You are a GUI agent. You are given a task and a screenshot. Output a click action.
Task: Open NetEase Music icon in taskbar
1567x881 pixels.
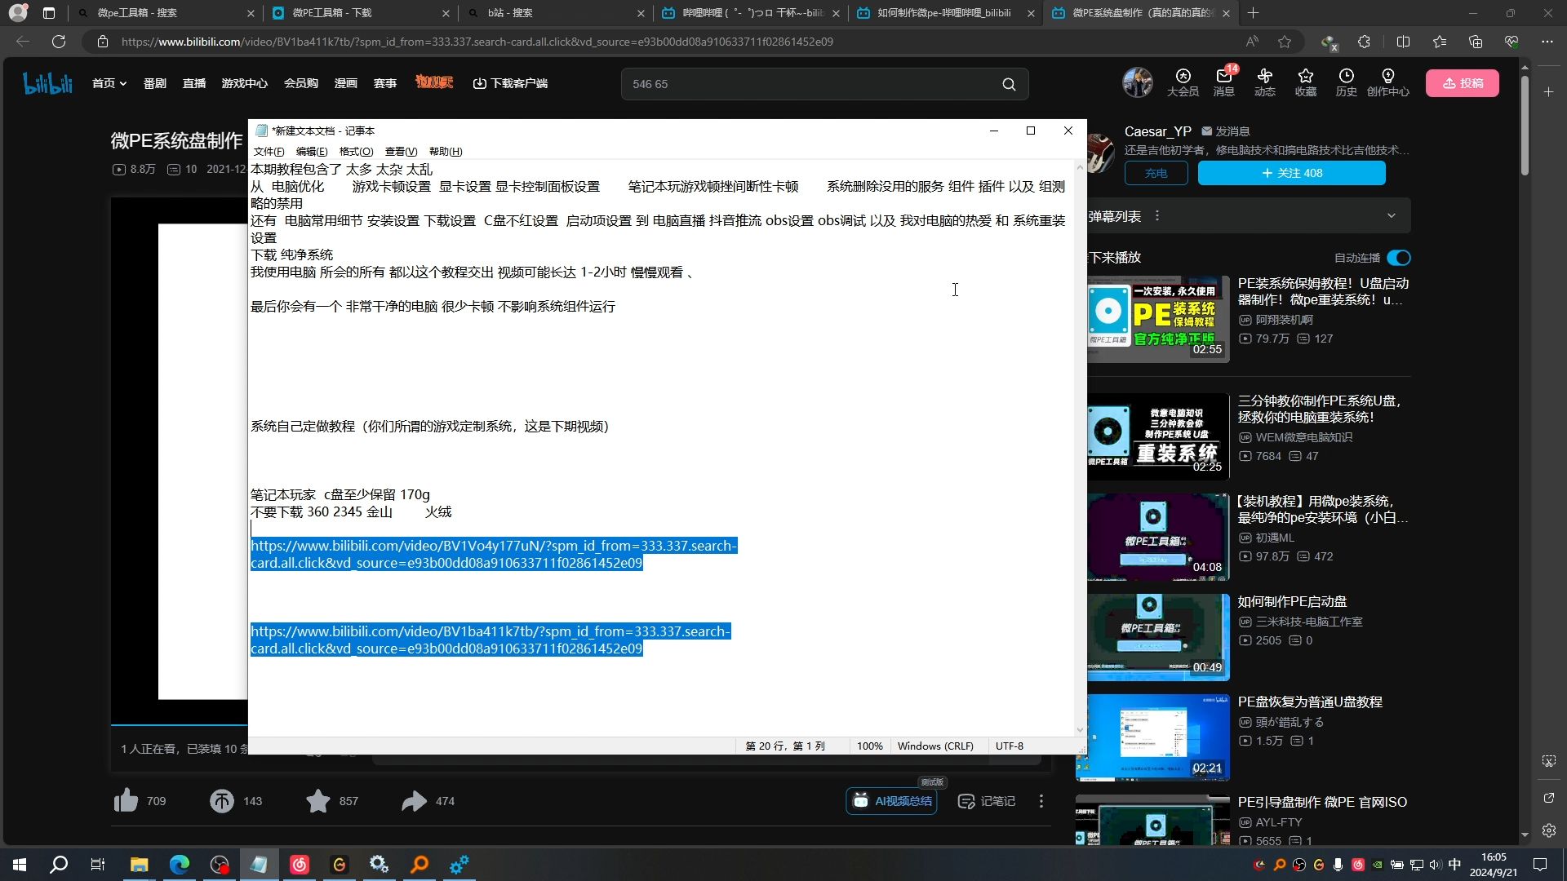coord(300,865)
